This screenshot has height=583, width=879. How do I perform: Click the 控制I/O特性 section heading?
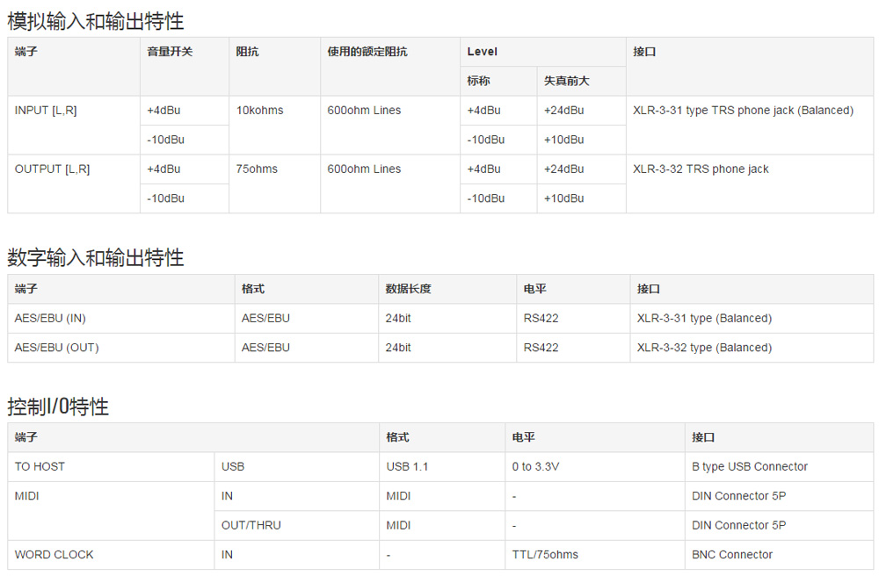58,407
